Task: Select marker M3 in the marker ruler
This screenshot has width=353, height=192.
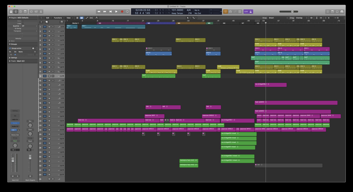Action: pyautogui.click(x=161, y=23)
